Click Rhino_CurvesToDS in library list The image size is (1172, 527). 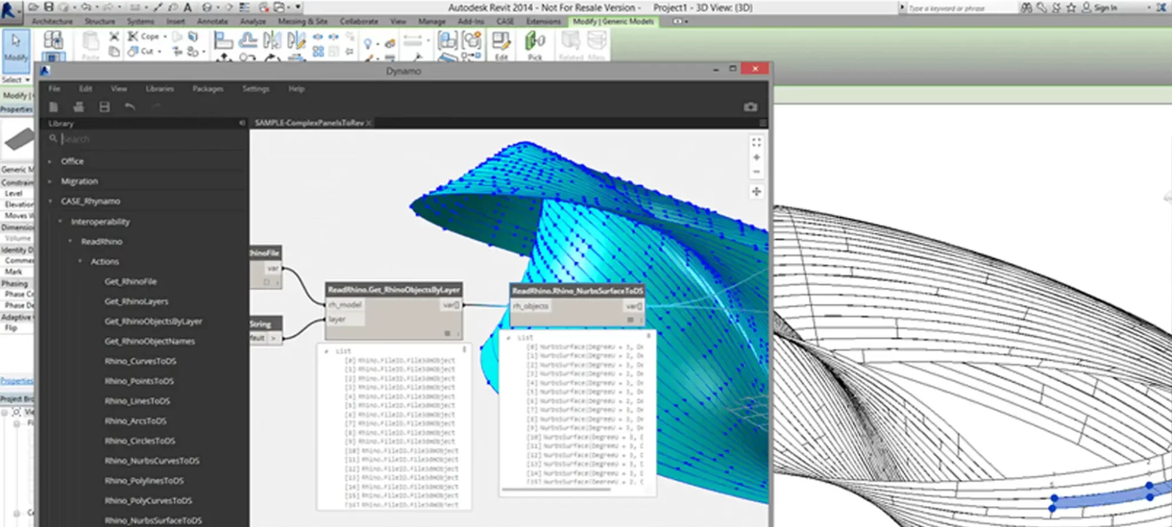(x=140, y=361)
